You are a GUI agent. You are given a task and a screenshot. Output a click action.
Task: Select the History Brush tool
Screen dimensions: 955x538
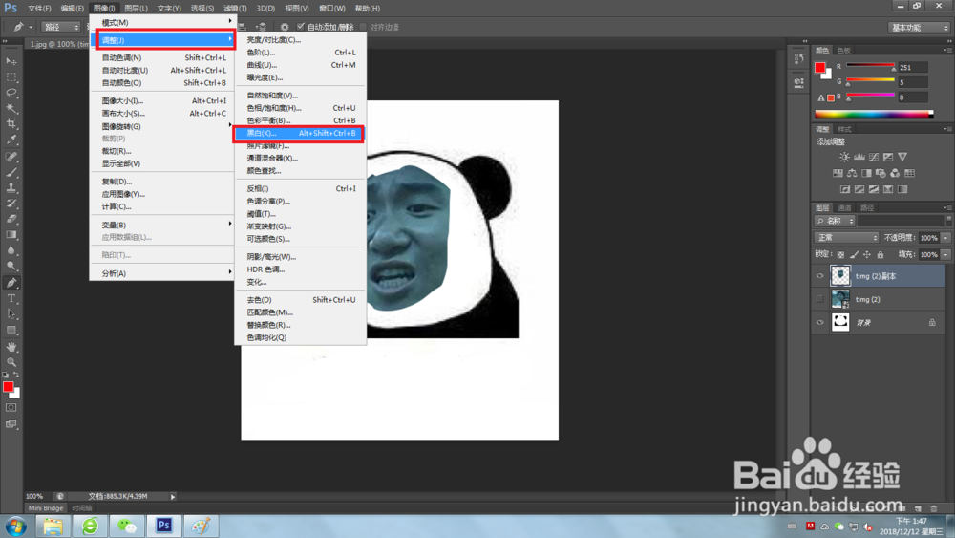(11, 203)
